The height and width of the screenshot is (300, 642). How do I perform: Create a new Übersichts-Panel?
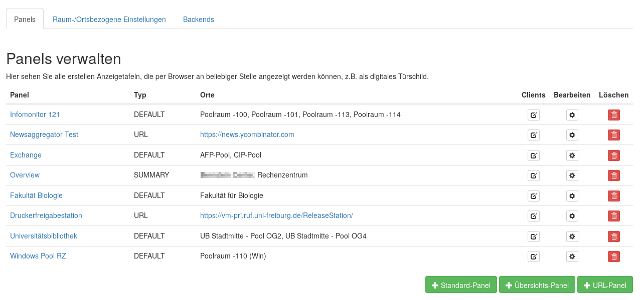pos(537,285)
